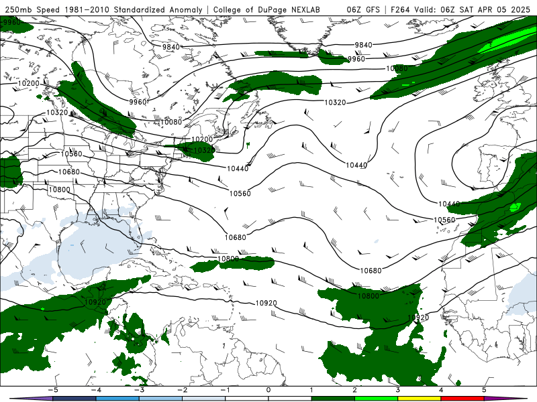Click the '10920' label east of the Lesser Antilles
The image size is (537, 402).
(266, 304)
